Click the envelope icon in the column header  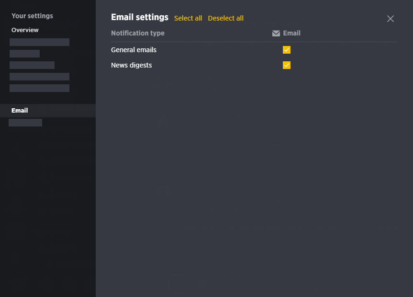276,33
